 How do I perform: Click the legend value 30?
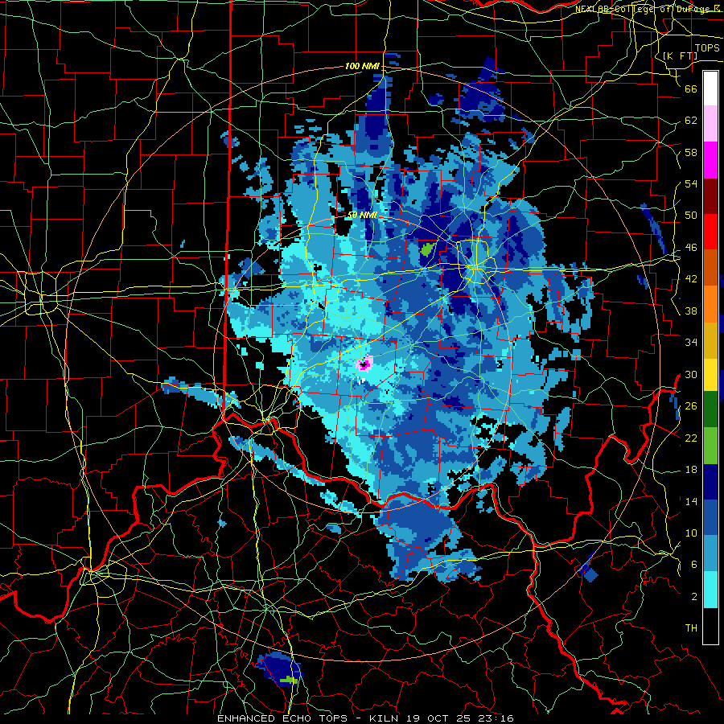[x=691, y=374]
